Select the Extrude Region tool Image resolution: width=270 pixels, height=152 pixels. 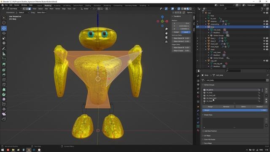click(4, 65)
